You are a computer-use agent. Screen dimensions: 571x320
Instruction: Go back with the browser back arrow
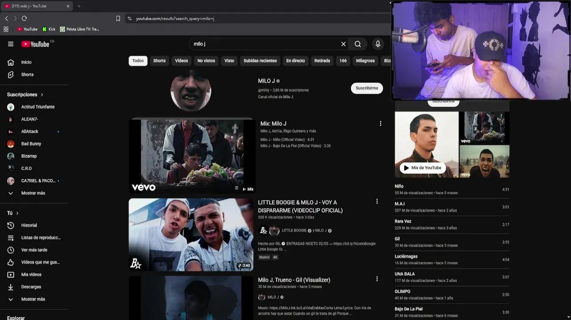(x=6, y=18)
